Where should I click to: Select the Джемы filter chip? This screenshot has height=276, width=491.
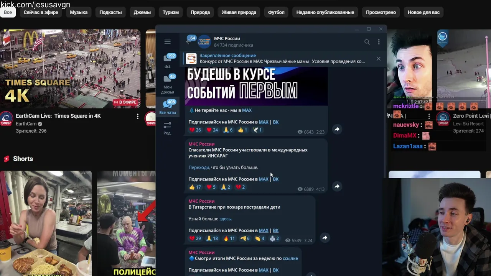click(142, 12)
